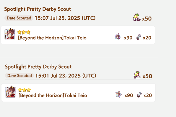Open the second [Beyond the Horizon]Tokai Teio entry
The image size is (176, 117).
tap(78, 92)
